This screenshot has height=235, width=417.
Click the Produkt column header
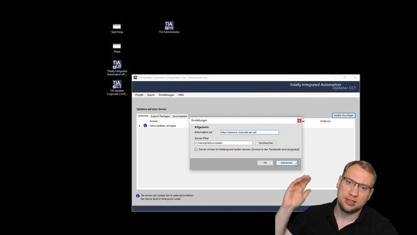coord(154,121)
